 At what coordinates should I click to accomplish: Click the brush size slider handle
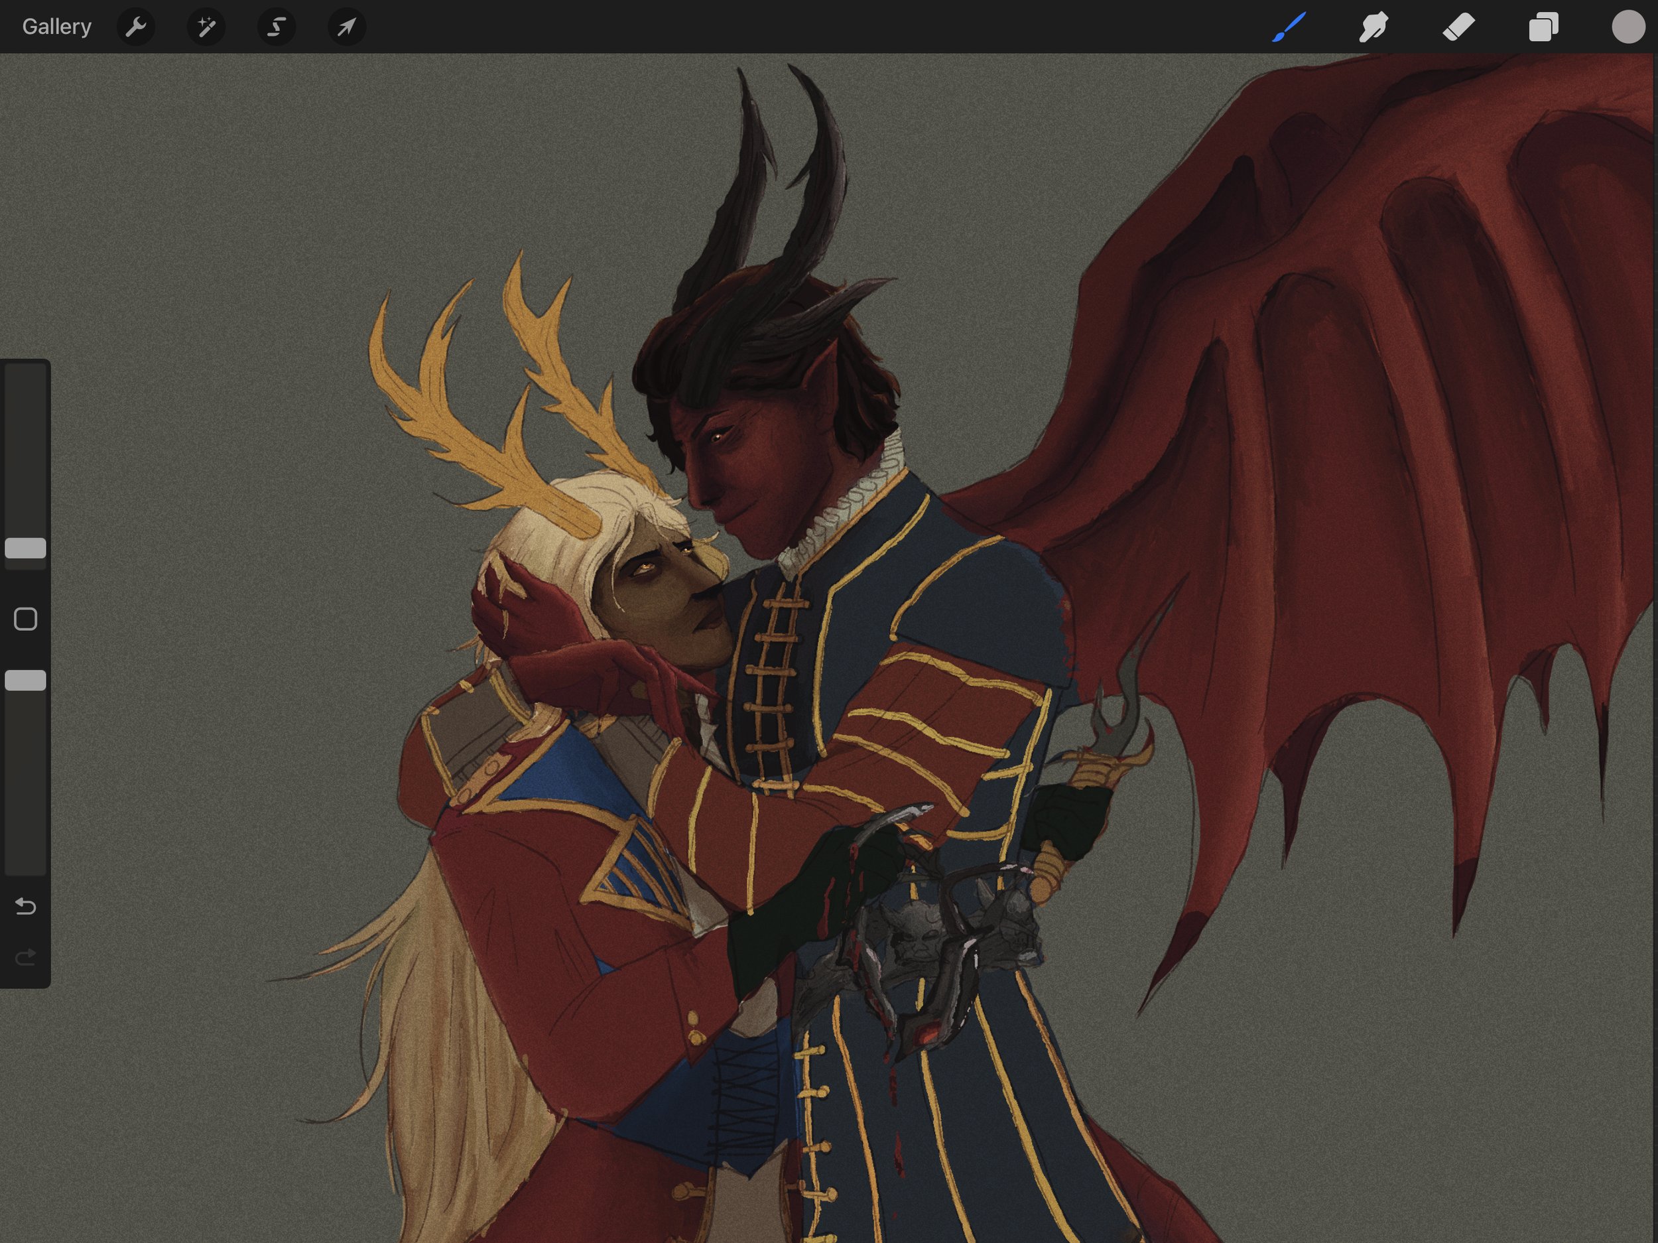point(25,548)
